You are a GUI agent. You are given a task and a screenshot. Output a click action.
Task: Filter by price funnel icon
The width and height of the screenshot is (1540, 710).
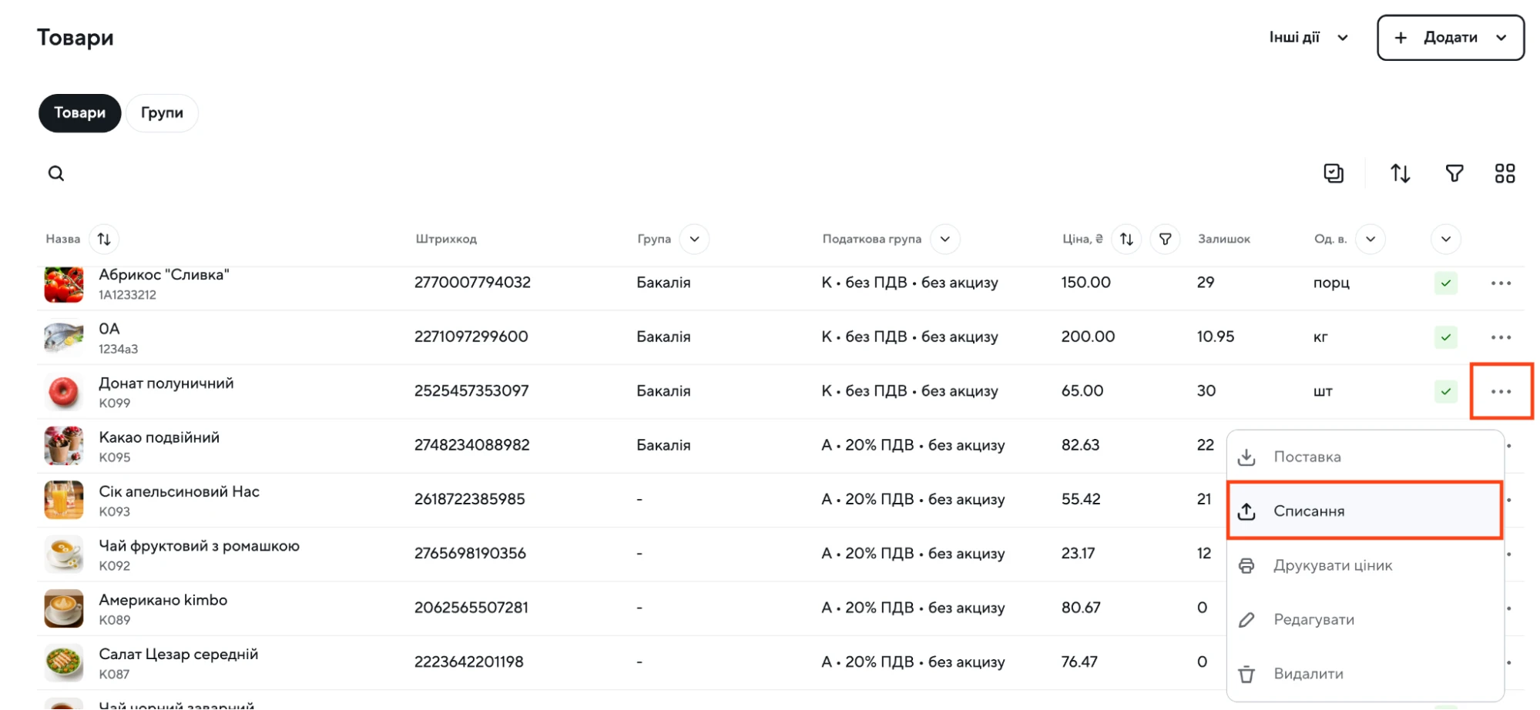[x=1165, y=239]
